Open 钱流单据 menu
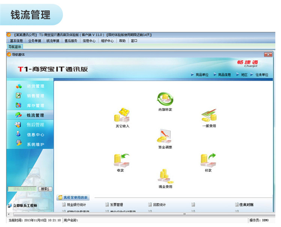Screen dimensions: 281x227 [x=53, y=41]
